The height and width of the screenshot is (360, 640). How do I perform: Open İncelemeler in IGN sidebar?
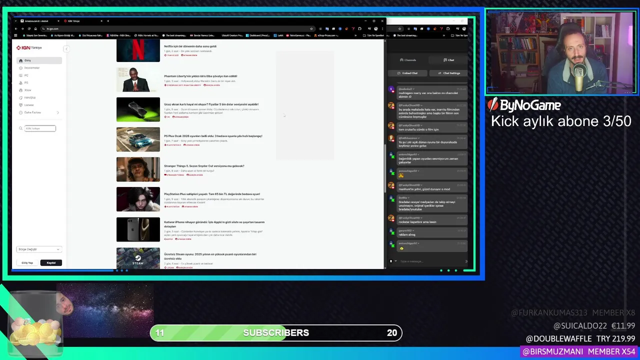click(32, 68)
